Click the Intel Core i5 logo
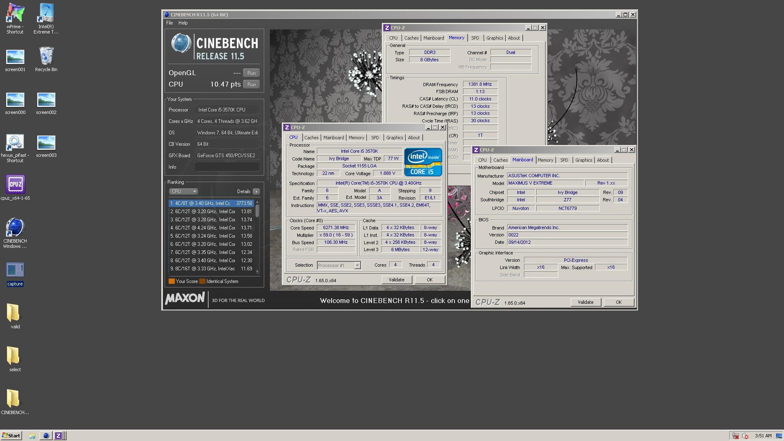784x441 pixels. coord(423,162)
